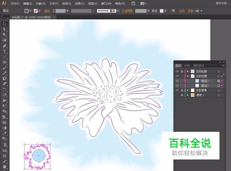Open the Arrange Documents icon in menu bar
The width and height of the screenshot is (231, 171).
143,3
